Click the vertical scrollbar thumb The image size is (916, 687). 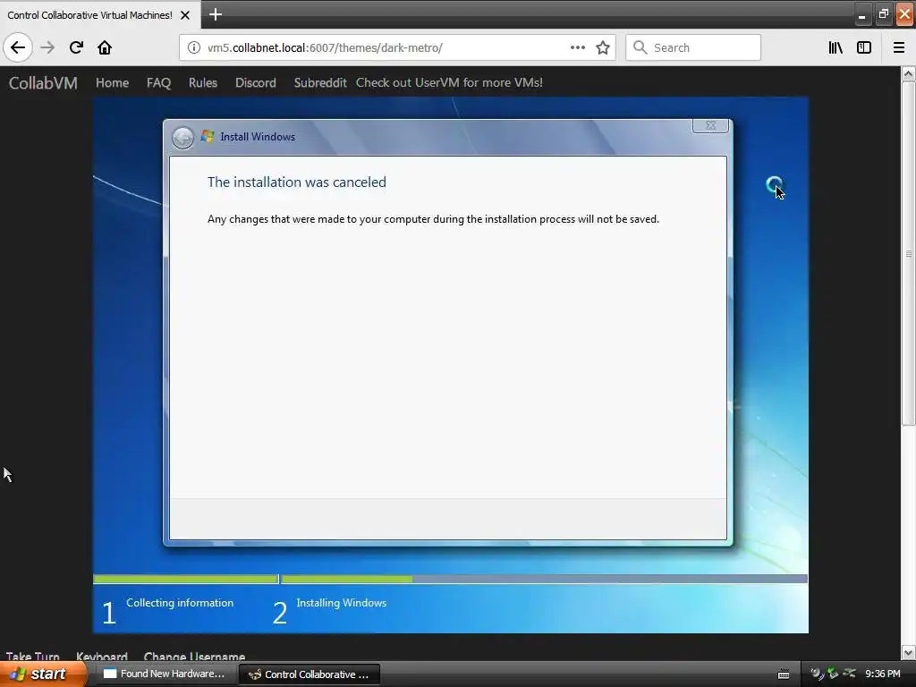tap(909, 254)
